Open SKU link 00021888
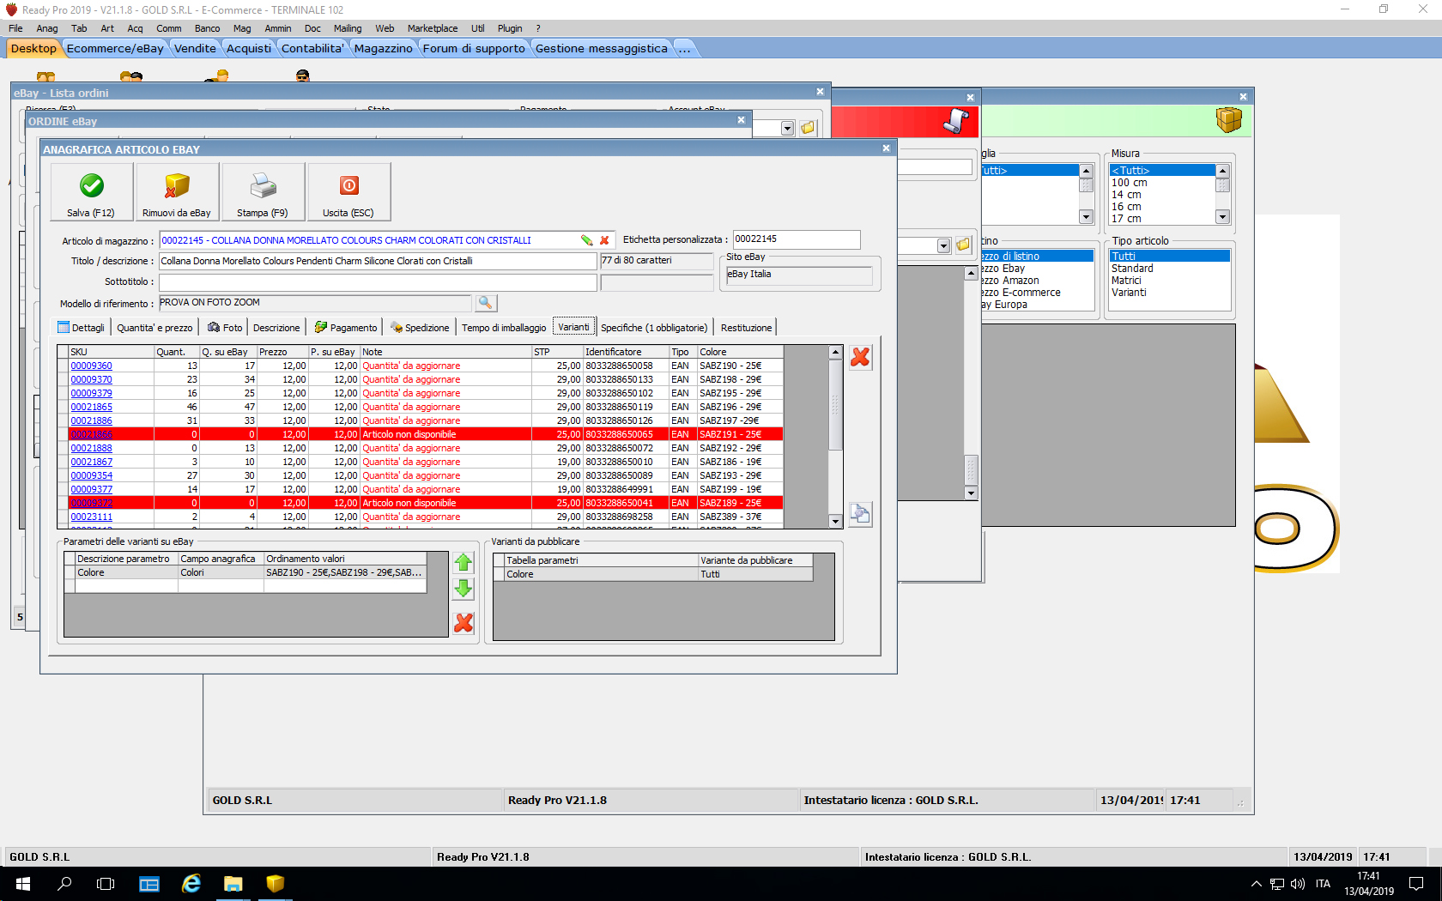 91,448
